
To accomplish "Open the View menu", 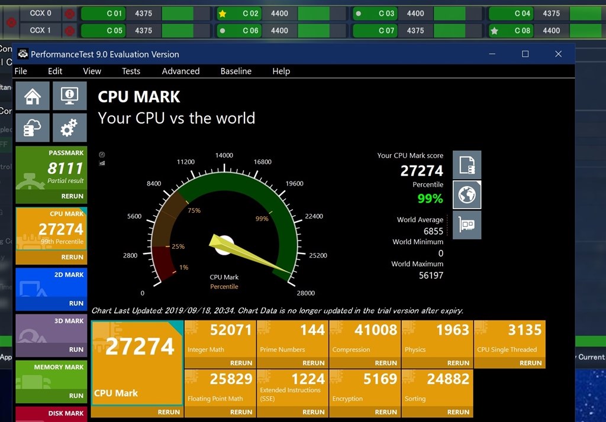I will (x=92, y=71).
